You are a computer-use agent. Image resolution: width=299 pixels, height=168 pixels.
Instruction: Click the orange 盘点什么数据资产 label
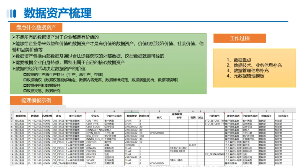[36, 27]
